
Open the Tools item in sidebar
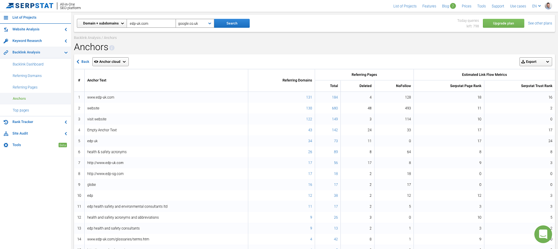(17, 145)
